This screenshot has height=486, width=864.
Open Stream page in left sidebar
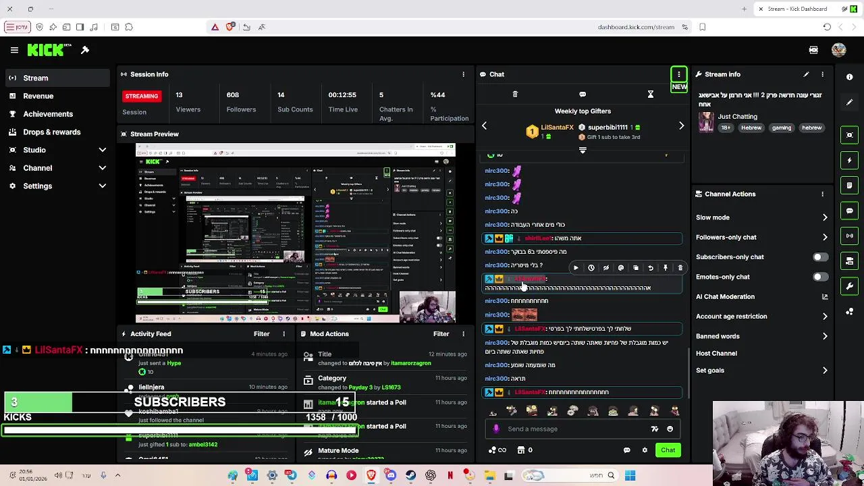[x=57, y=78]
